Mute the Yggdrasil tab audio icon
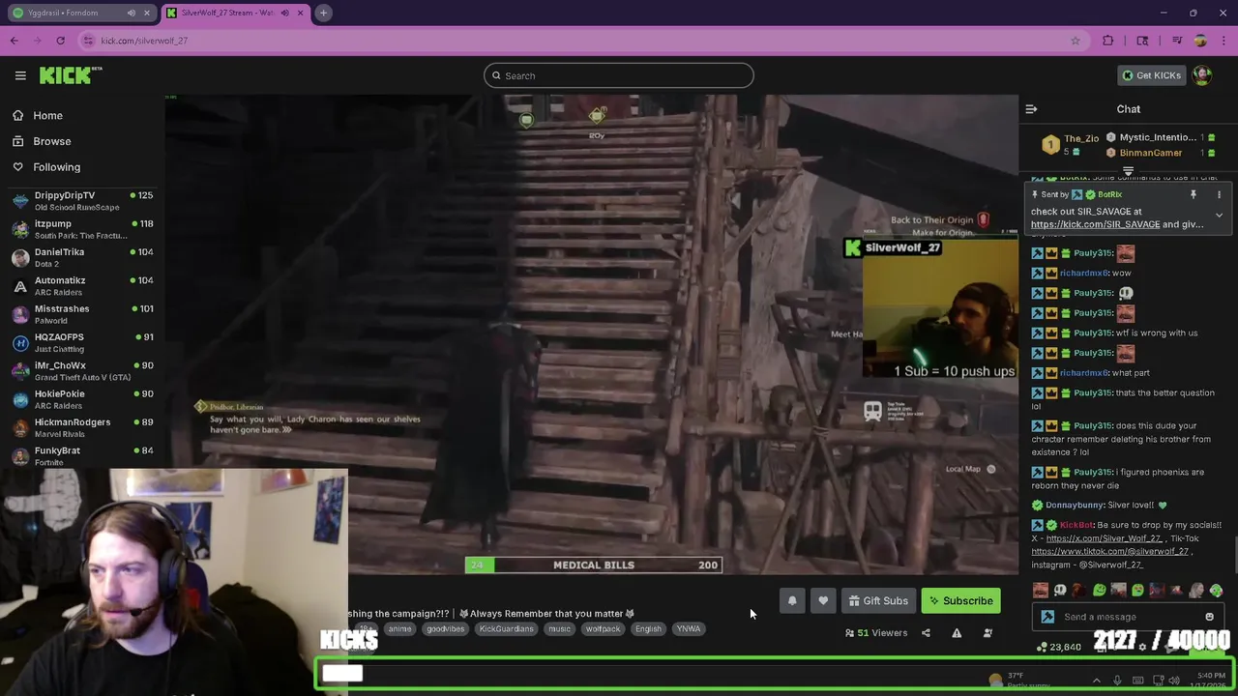The height and width of the screenshot is (696, 1238). [131, 13]
